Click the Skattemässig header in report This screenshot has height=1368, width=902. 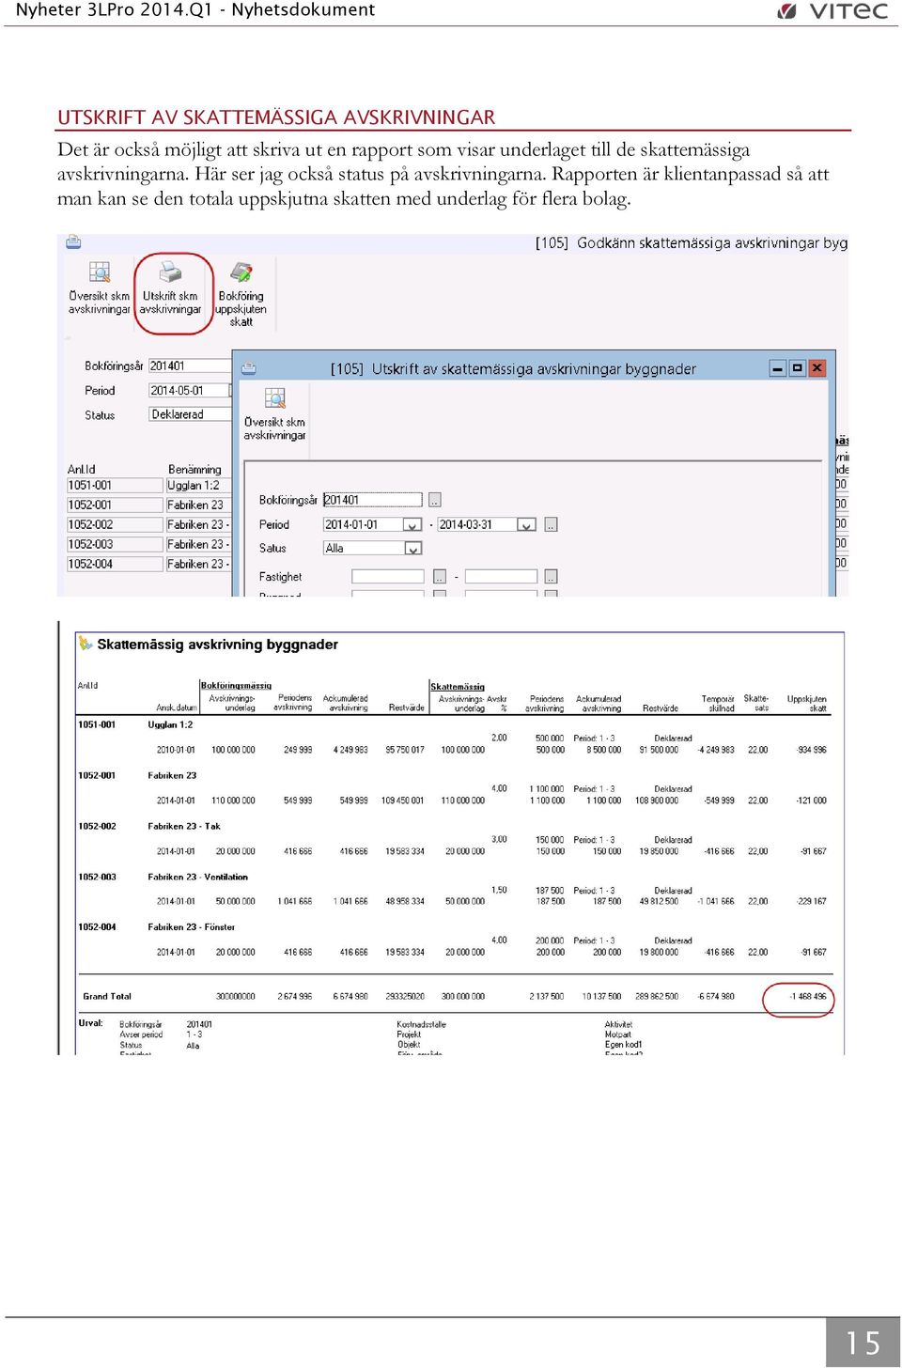coord(458,686)
